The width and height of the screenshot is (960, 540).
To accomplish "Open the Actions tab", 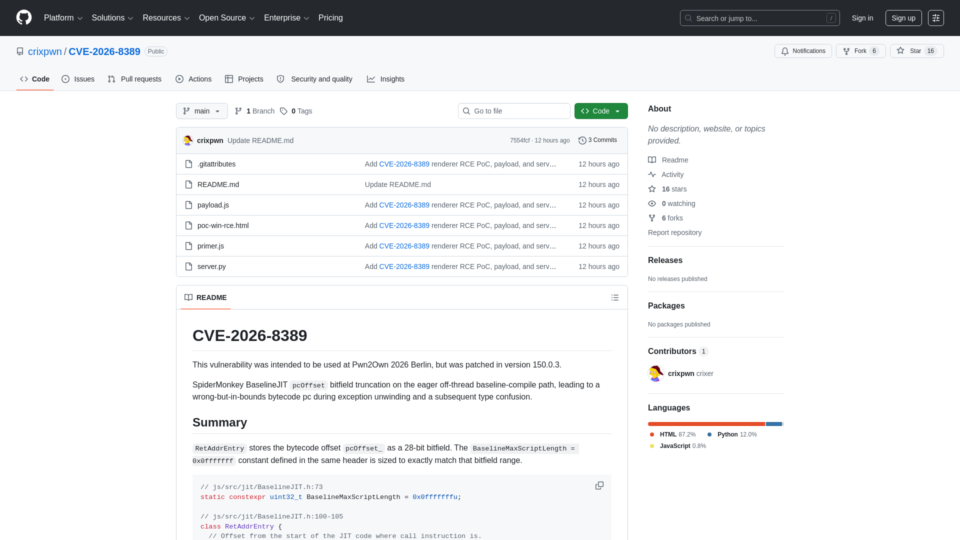I will point(193,79).
